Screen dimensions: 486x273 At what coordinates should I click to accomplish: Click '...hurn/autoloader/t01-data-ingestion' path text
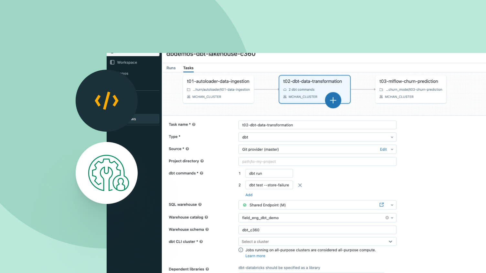(x=221, y=90)
